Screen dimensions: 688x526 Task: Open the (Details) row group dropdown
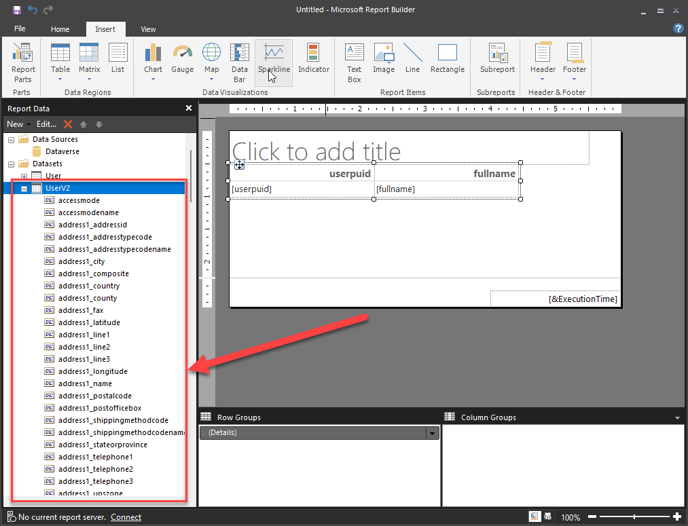coord(432,433)
